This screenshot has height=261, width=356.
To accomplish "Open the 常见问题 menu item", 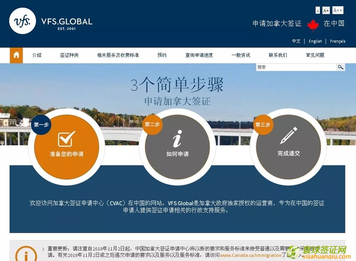I will coord(315,55).
